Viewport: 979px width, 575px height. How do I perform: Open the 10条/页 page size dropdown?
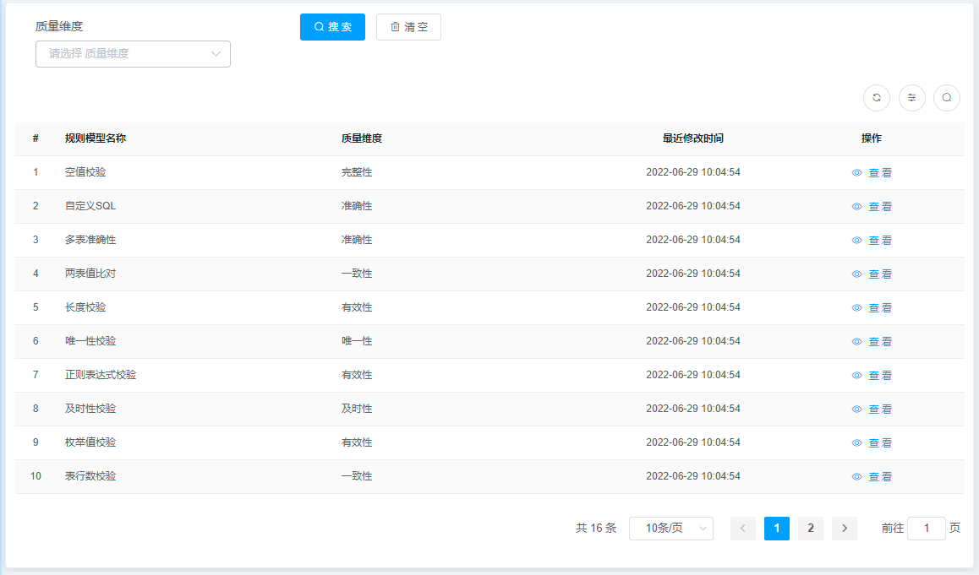point(671,528)
